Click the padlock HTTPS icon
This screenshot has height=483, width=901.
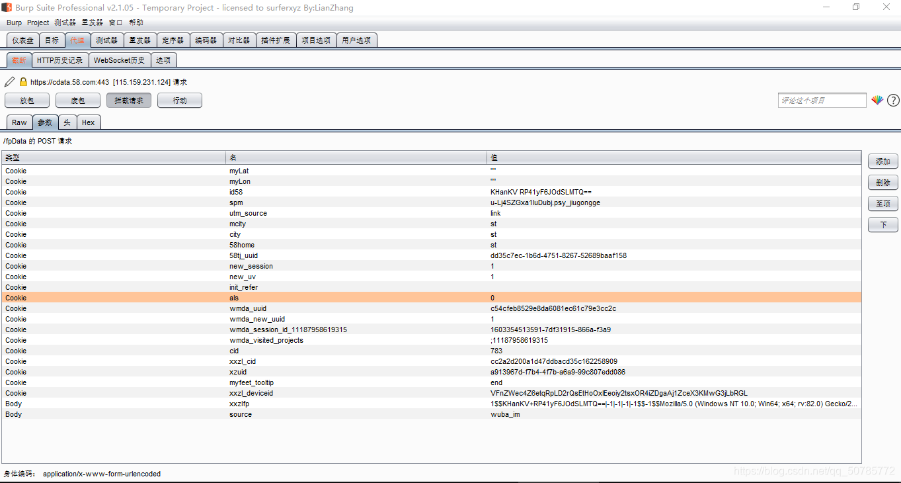click(x=23, y=82)
